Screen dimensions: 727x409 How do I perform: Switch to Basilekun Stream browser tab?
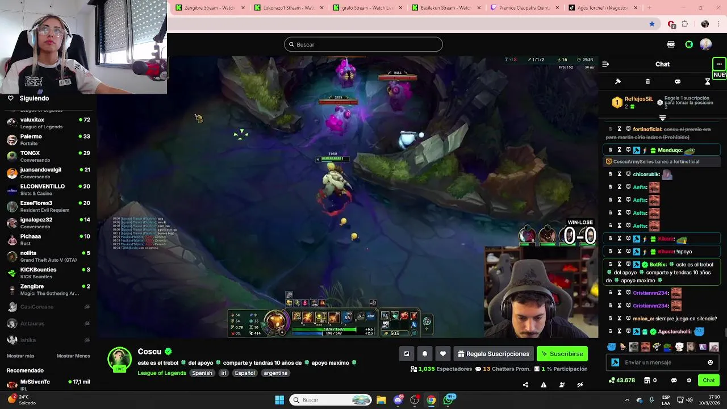tap(446, 8)
